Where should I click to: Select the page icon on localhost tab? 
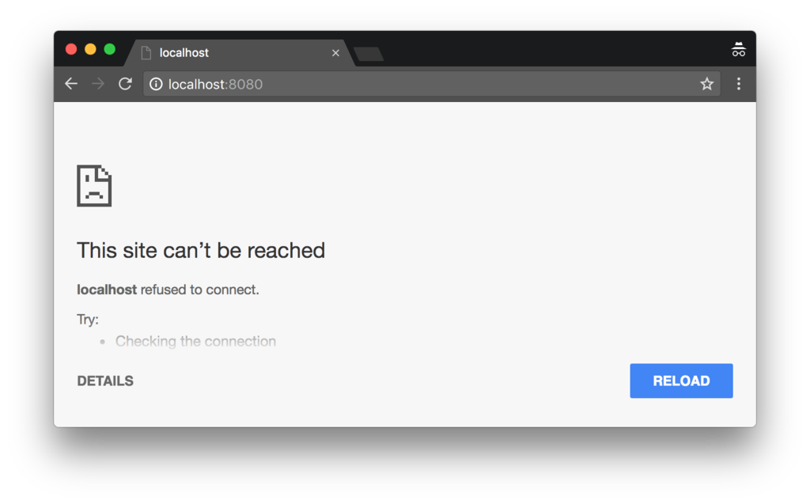point(146,53)
